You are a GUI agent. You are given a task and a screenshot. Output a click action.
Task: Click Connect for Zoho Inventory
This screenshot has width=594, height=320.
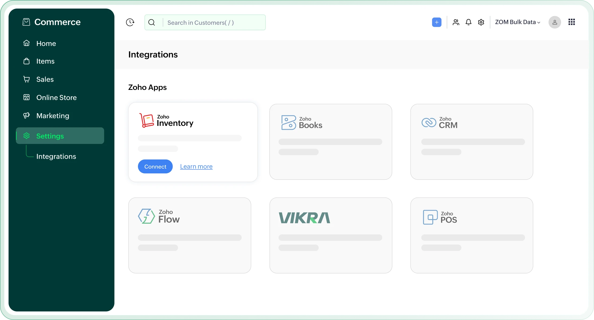(155, 166)
